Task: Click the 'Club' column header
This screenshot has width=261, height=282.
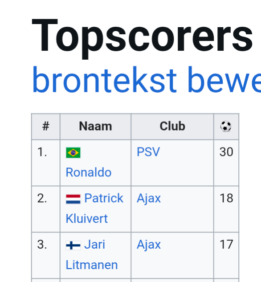Action: 172,127
